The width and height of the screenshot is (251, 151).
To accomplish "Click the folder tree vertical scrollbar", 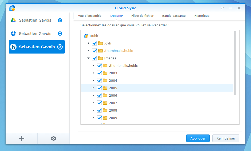I will (235, 63).
